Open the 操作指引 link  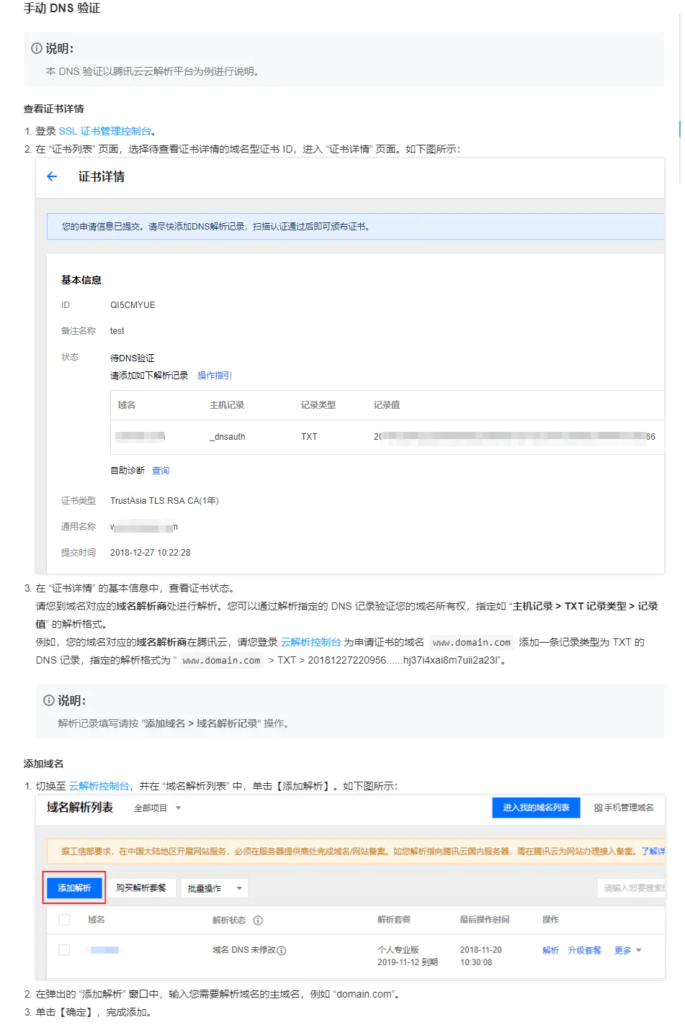(215, 376)
